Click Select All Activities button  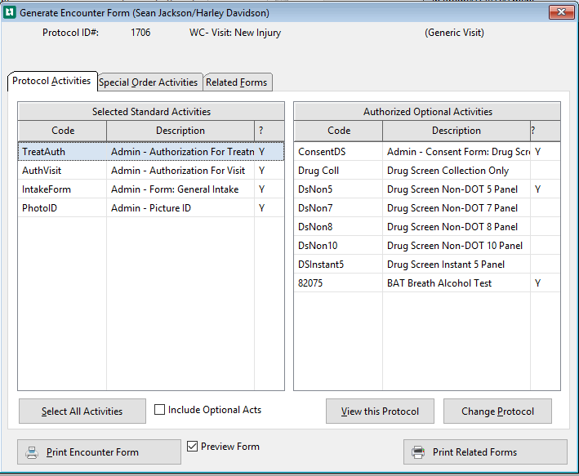[x=82, y=411]
